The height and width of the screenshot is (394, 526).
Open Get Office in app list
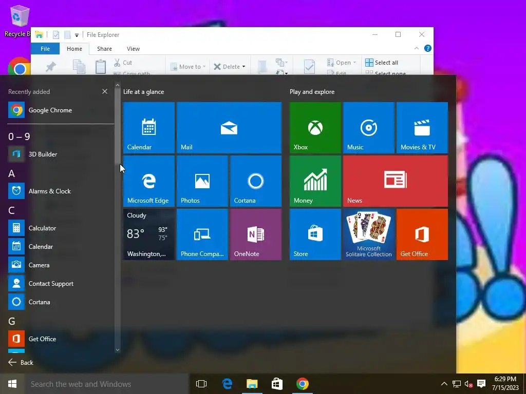(61, 339)
